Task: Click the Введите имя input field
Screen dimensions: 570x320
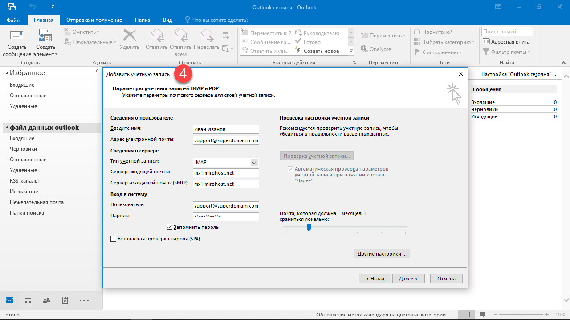Action: [226, 129]
